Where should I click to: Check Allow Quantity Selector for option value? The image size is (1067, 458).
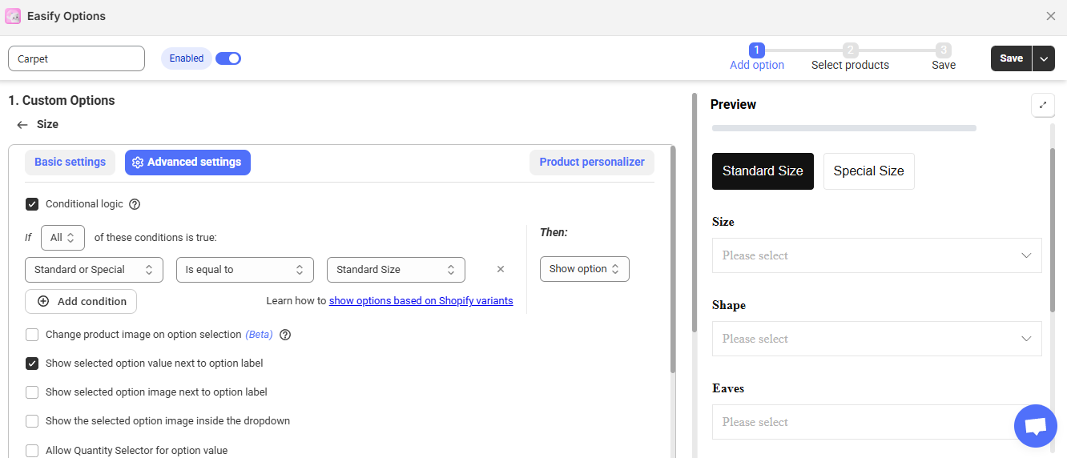click(32, 451)
